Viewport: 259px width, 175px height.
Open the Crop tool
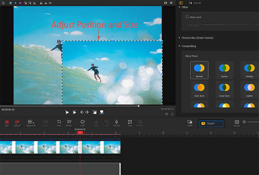click(59, 122)
